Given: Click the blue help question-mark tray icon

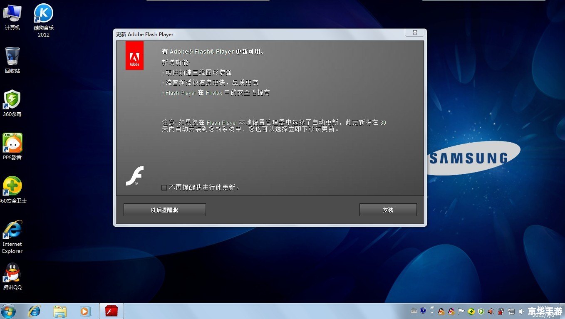Looking at the screenshot, I should coord(423,311).
